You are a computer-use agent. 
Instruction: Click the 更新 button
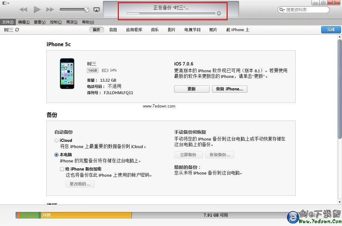(192, 89)
